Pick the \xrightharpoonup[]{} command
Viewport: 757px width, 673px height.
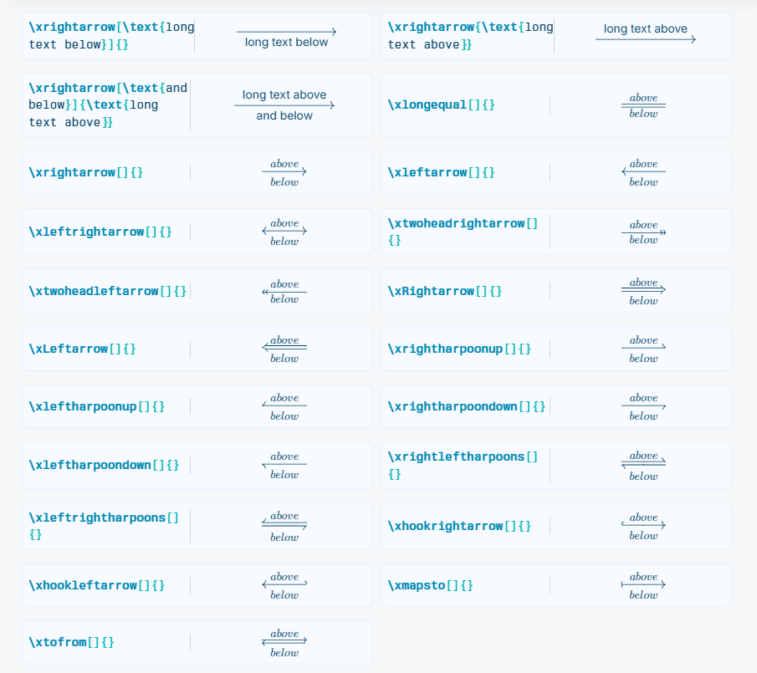459,349
